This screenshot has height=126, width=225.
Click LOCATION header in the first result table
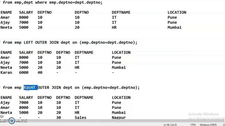point(177,13)
